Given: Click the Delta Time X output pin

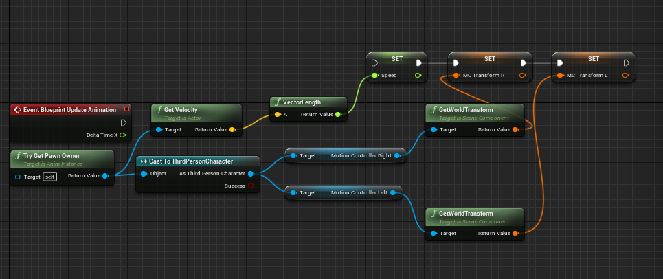Looking at the screenshot, I should [x=123, y=135].
